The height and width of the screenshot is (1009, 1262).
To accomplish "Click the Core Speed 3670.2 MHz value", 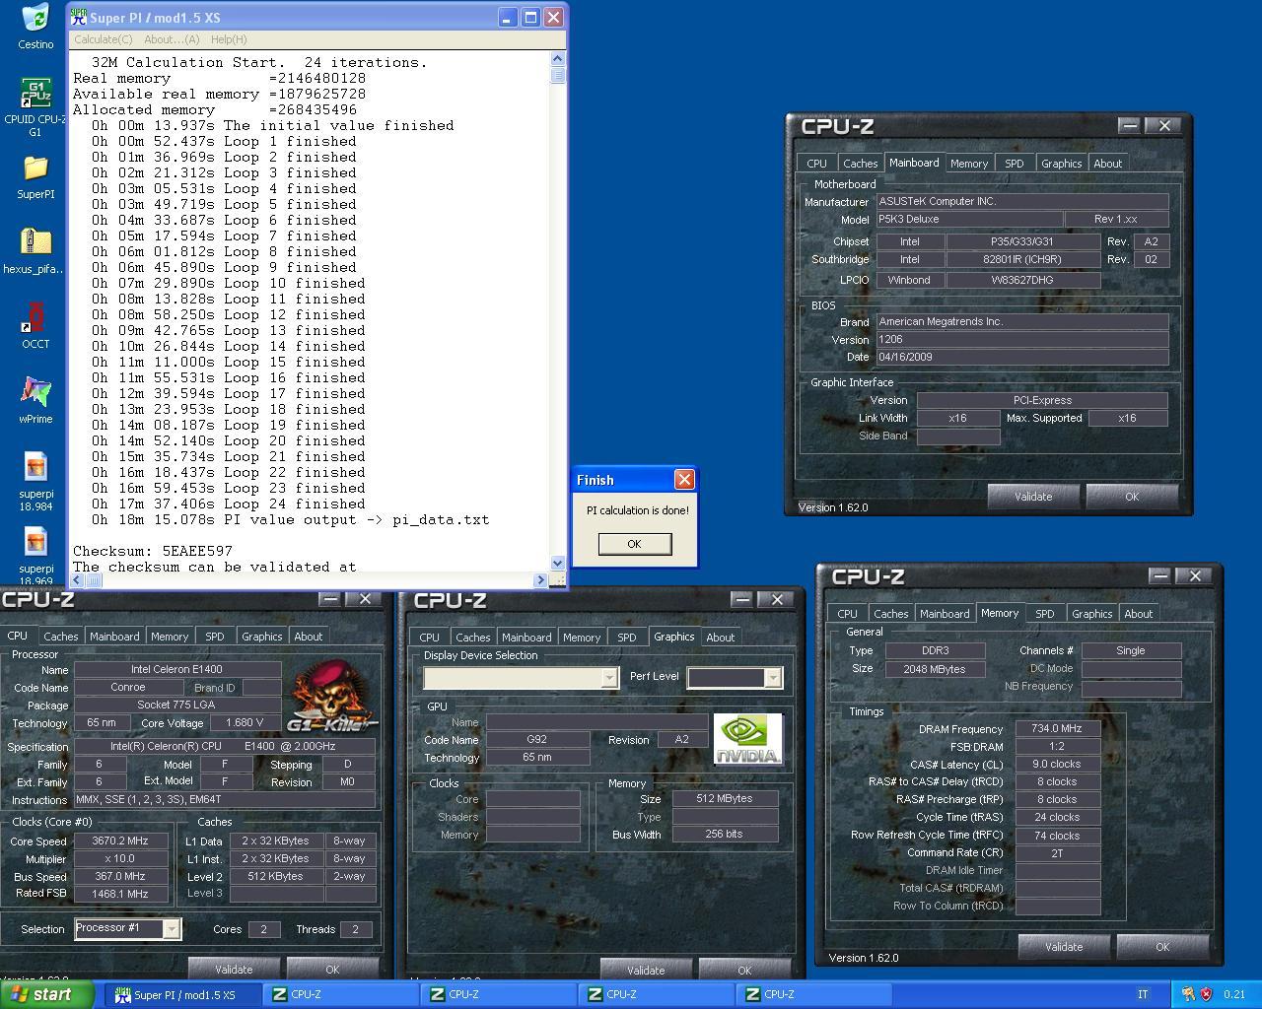I will [120, 841].
